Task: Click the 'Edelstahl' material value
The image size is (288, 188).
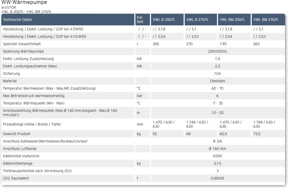Action: [x=218, y=81]
